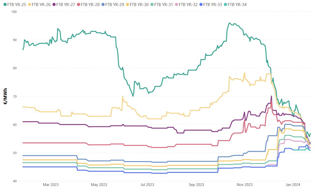Highlight the FTB YR-29 series in legend
The image size is (318, 193).
(115, 5)
